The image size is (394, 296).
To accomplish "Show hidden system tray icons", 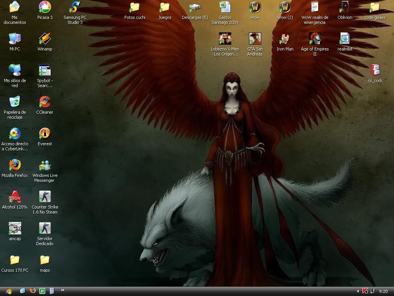I will pos(357,291).
